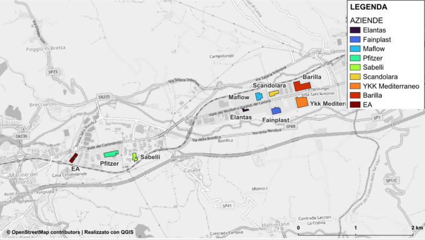
Task: Click the EA dark red legend swatch
Action: (355, 105)
